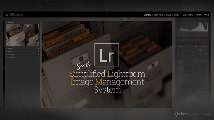Toggle the highlight clipping indicator in histogram
The image size is (214, 120).
(207, 22)
